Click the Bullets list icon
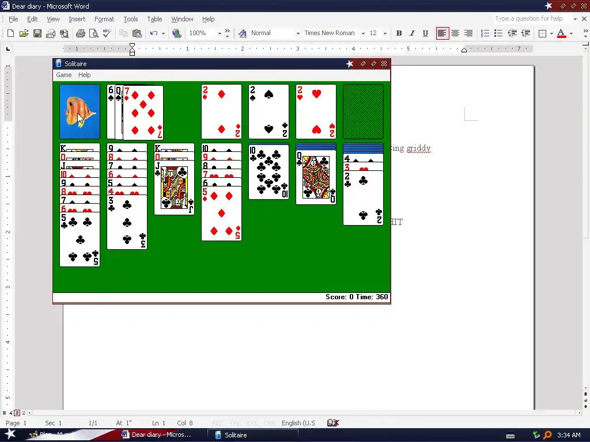Screen dimensions: 590x442 pos(498,33)
